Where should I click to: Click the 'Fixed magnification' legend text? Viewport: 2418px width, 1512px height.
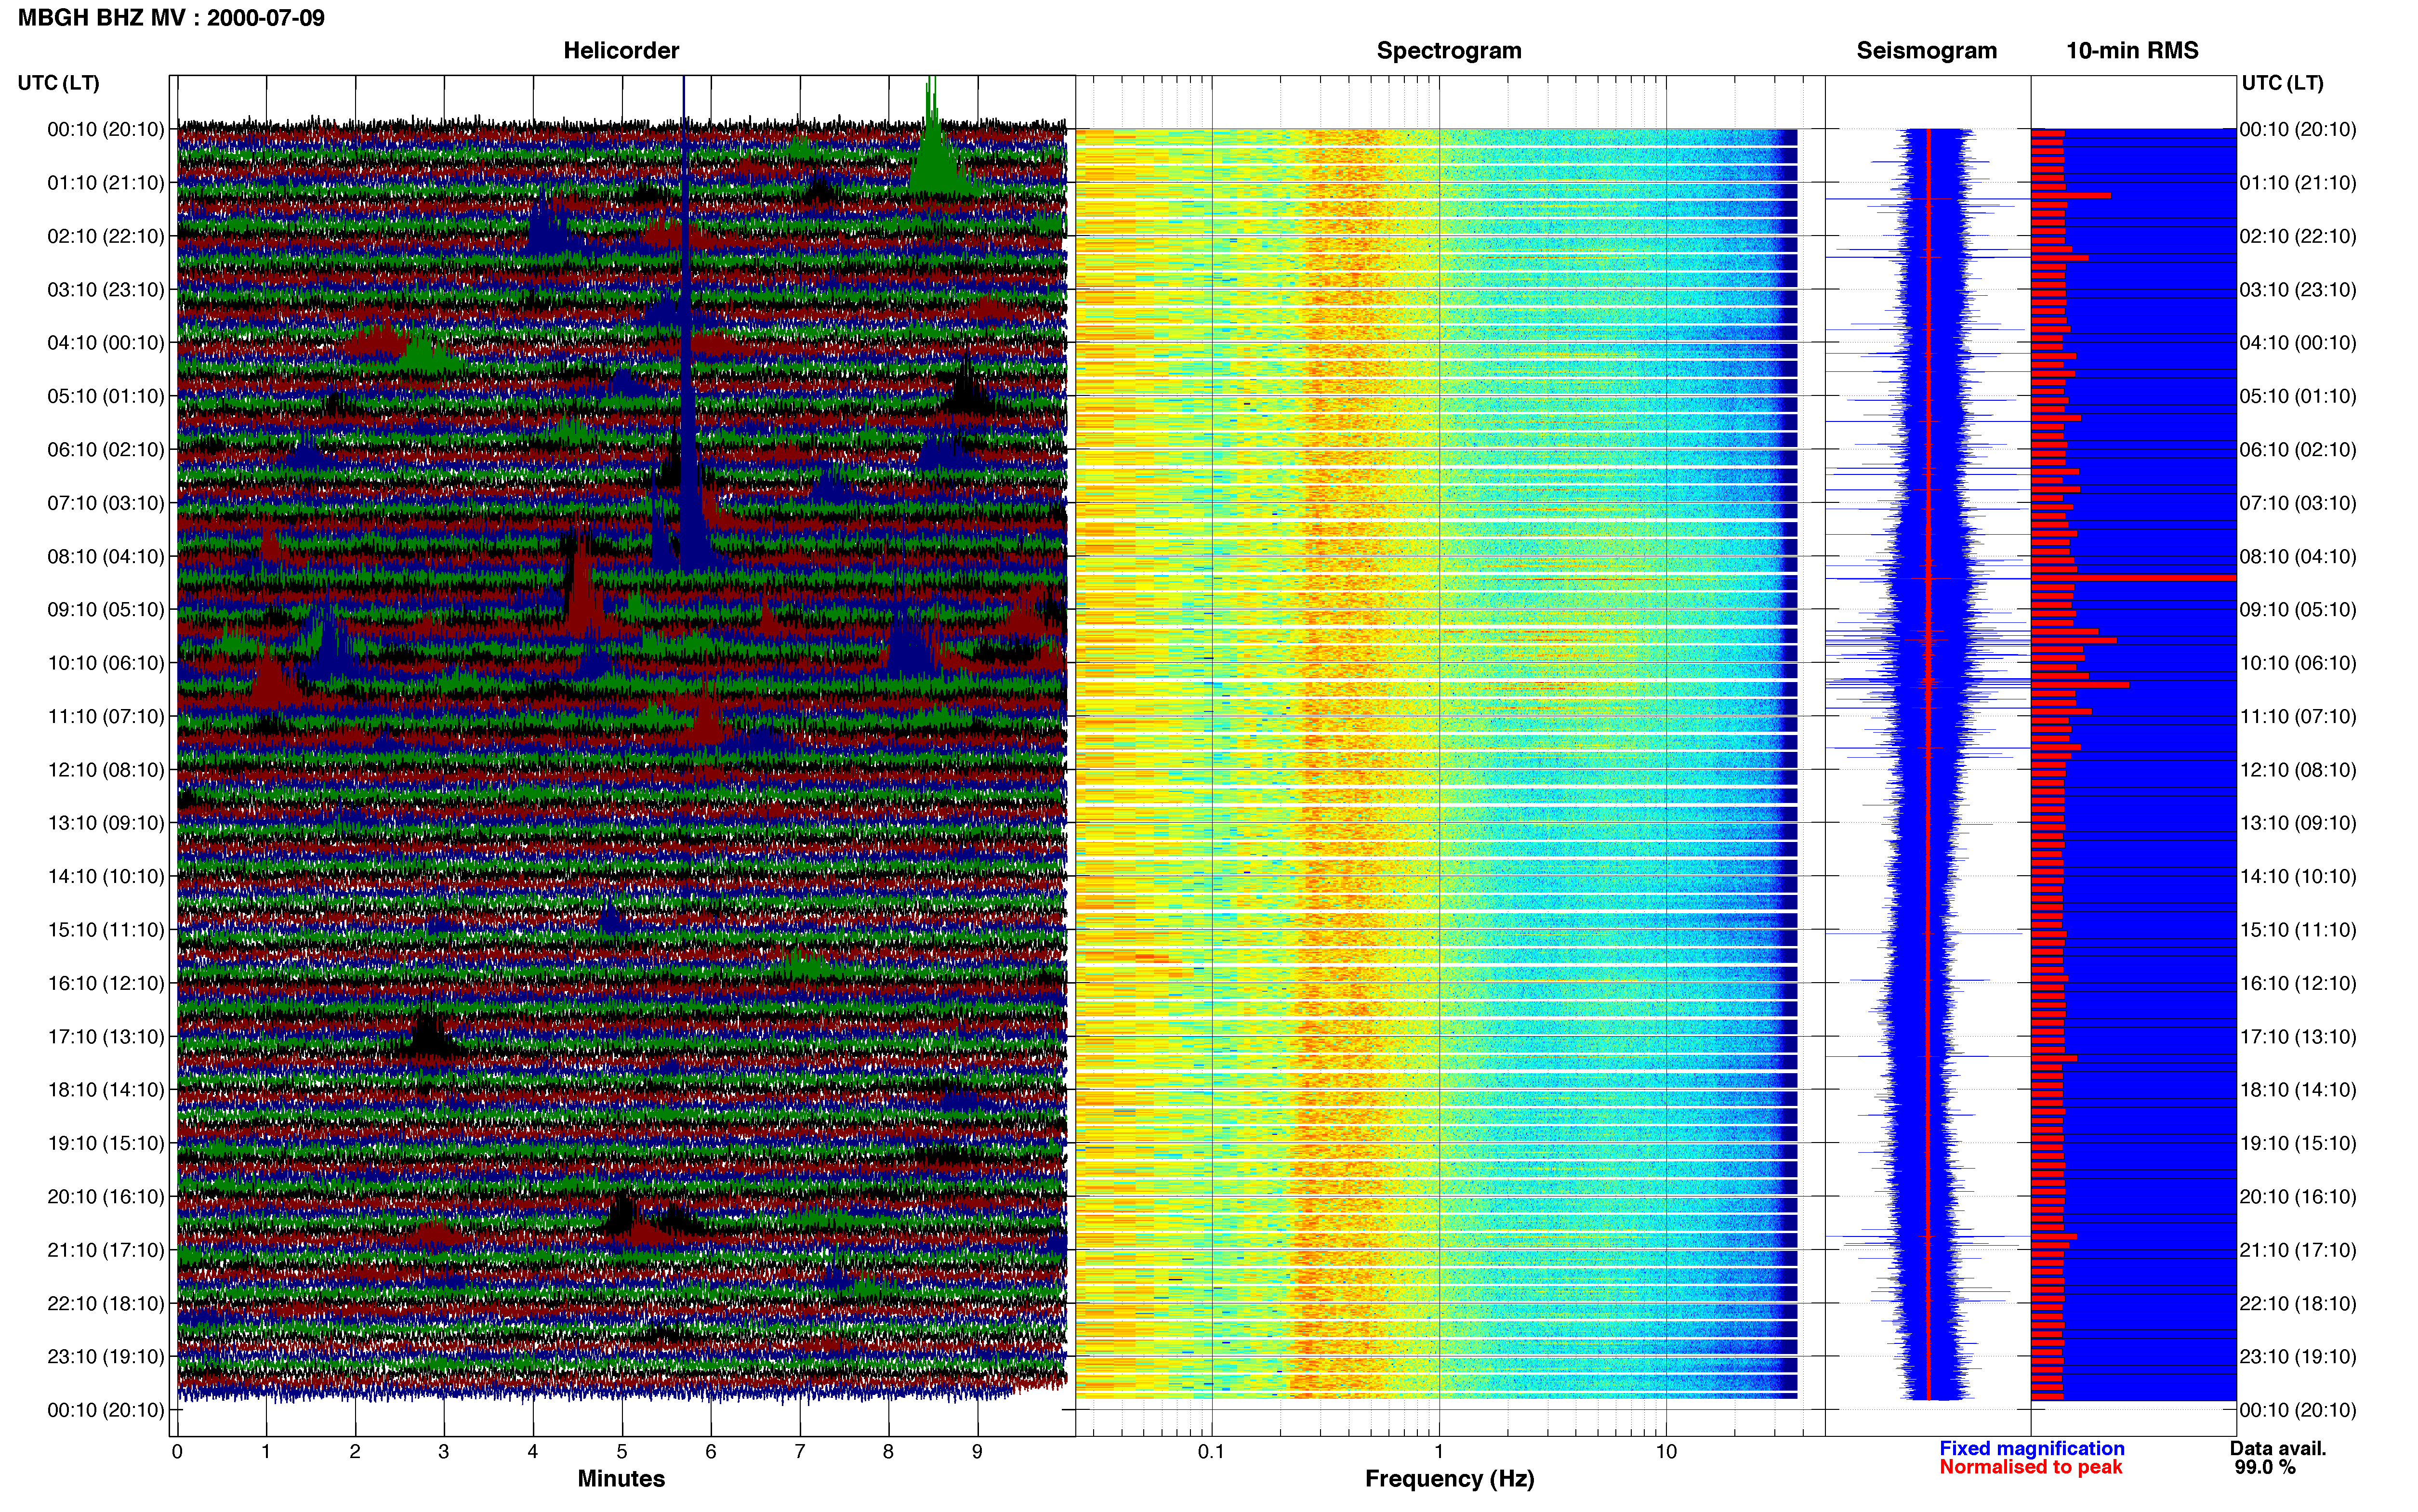pyautogui.click(x=2032, y=1448)
